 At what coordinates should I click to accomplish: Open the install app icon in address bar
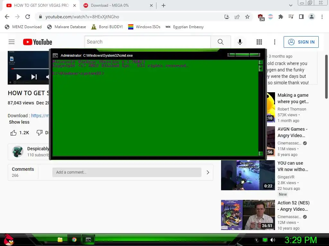[x=227, y=17]
